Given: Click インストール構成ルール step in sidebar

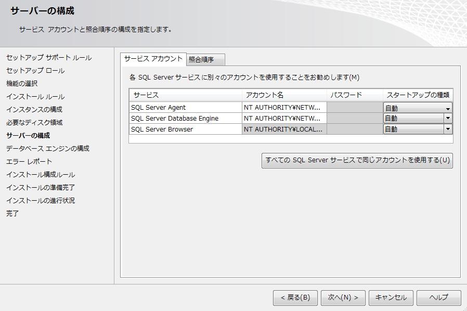Looking at the screenshot, I should click(x=41, y=175).
